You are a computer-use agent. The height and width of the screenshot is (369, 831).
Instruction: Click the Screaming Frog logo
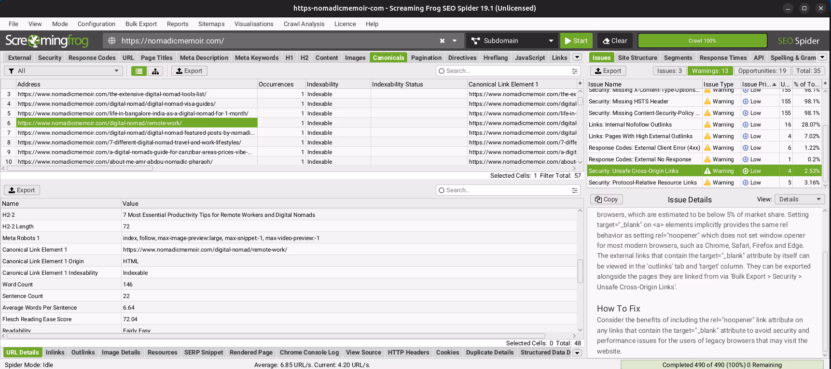pos(47,41)
